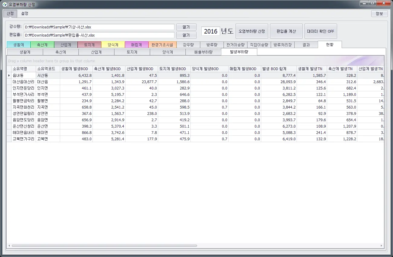This screenshot has height=257, width=393.
Task: Click the app icon in title bar
Action: click(5, 4)
